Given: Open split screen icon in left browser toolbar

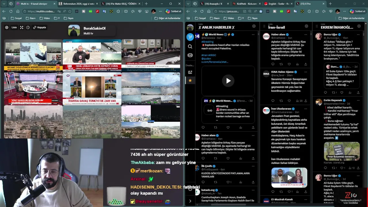Looking at the screenshot, I should (x=126, y=11).
